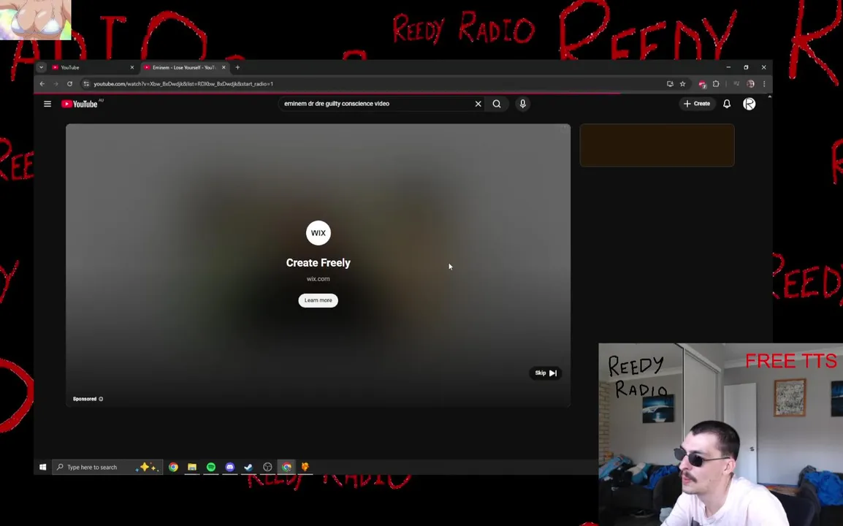The image size is (843, 526).
Task: Run the search with the magnifier button
Action: 497,104
